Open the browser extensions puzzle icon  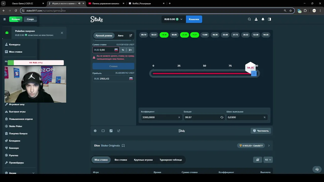305,11
